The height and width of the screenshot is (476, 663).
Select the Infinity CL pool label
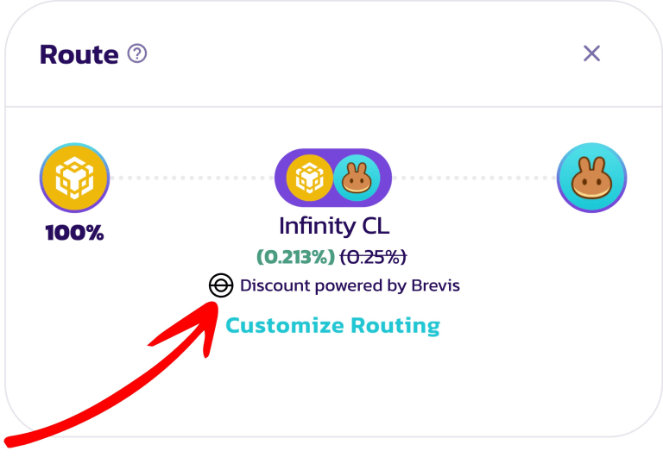click(333, 226)
